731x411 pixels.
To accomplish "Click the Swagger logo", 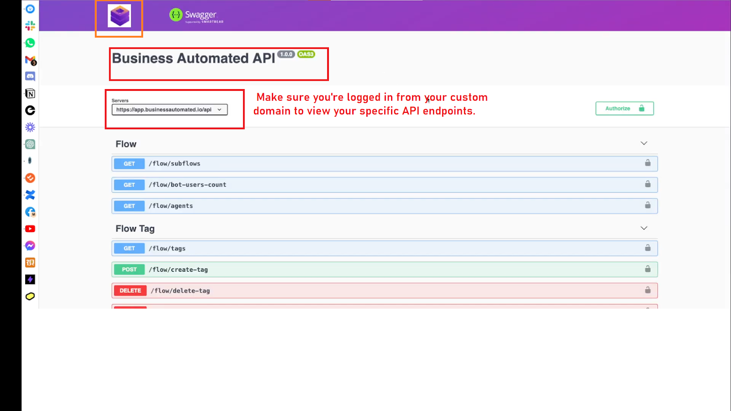I will [x=196, y=16].
